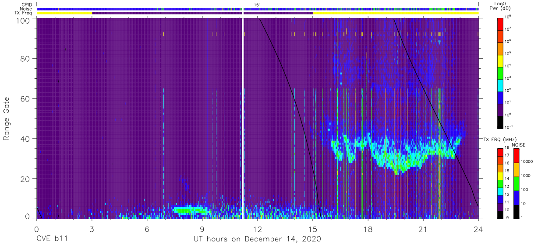Select the UT hours on December 14, 2020 title
Screen dimensions: 538x248
(258, 239)
